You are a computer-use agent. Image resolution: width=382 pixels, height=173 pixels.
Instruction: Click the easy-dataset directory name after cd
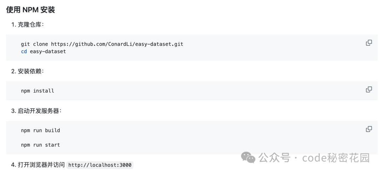pos(48,52)
